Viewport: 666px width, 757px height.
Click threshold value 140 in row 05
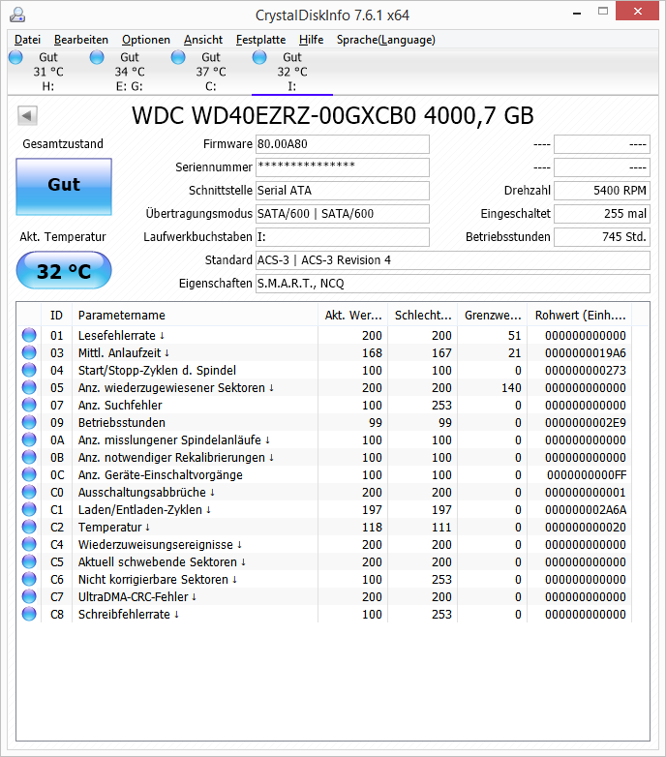pos(511,388)
